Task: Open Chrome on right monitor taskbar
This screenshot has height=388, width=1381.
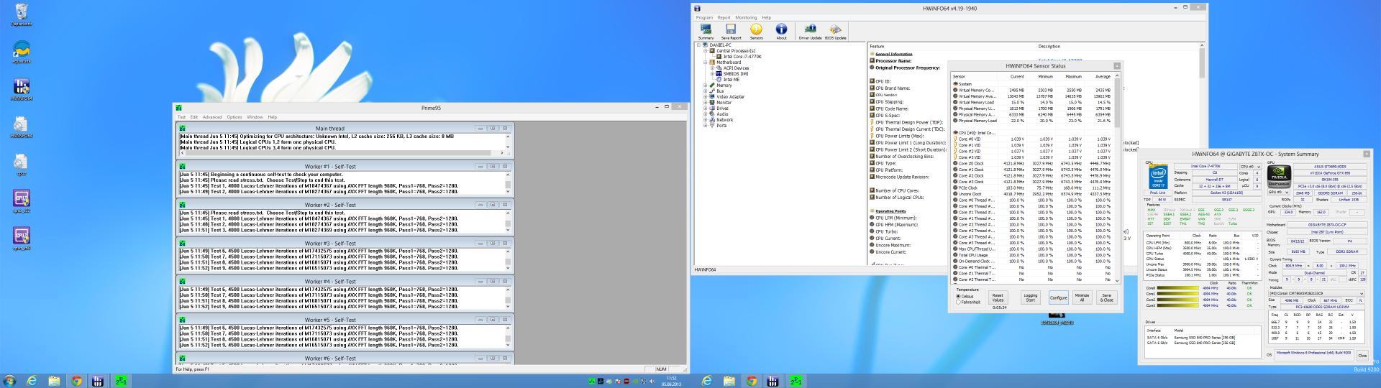Action: pyautogui.click(x=752, y=381)
